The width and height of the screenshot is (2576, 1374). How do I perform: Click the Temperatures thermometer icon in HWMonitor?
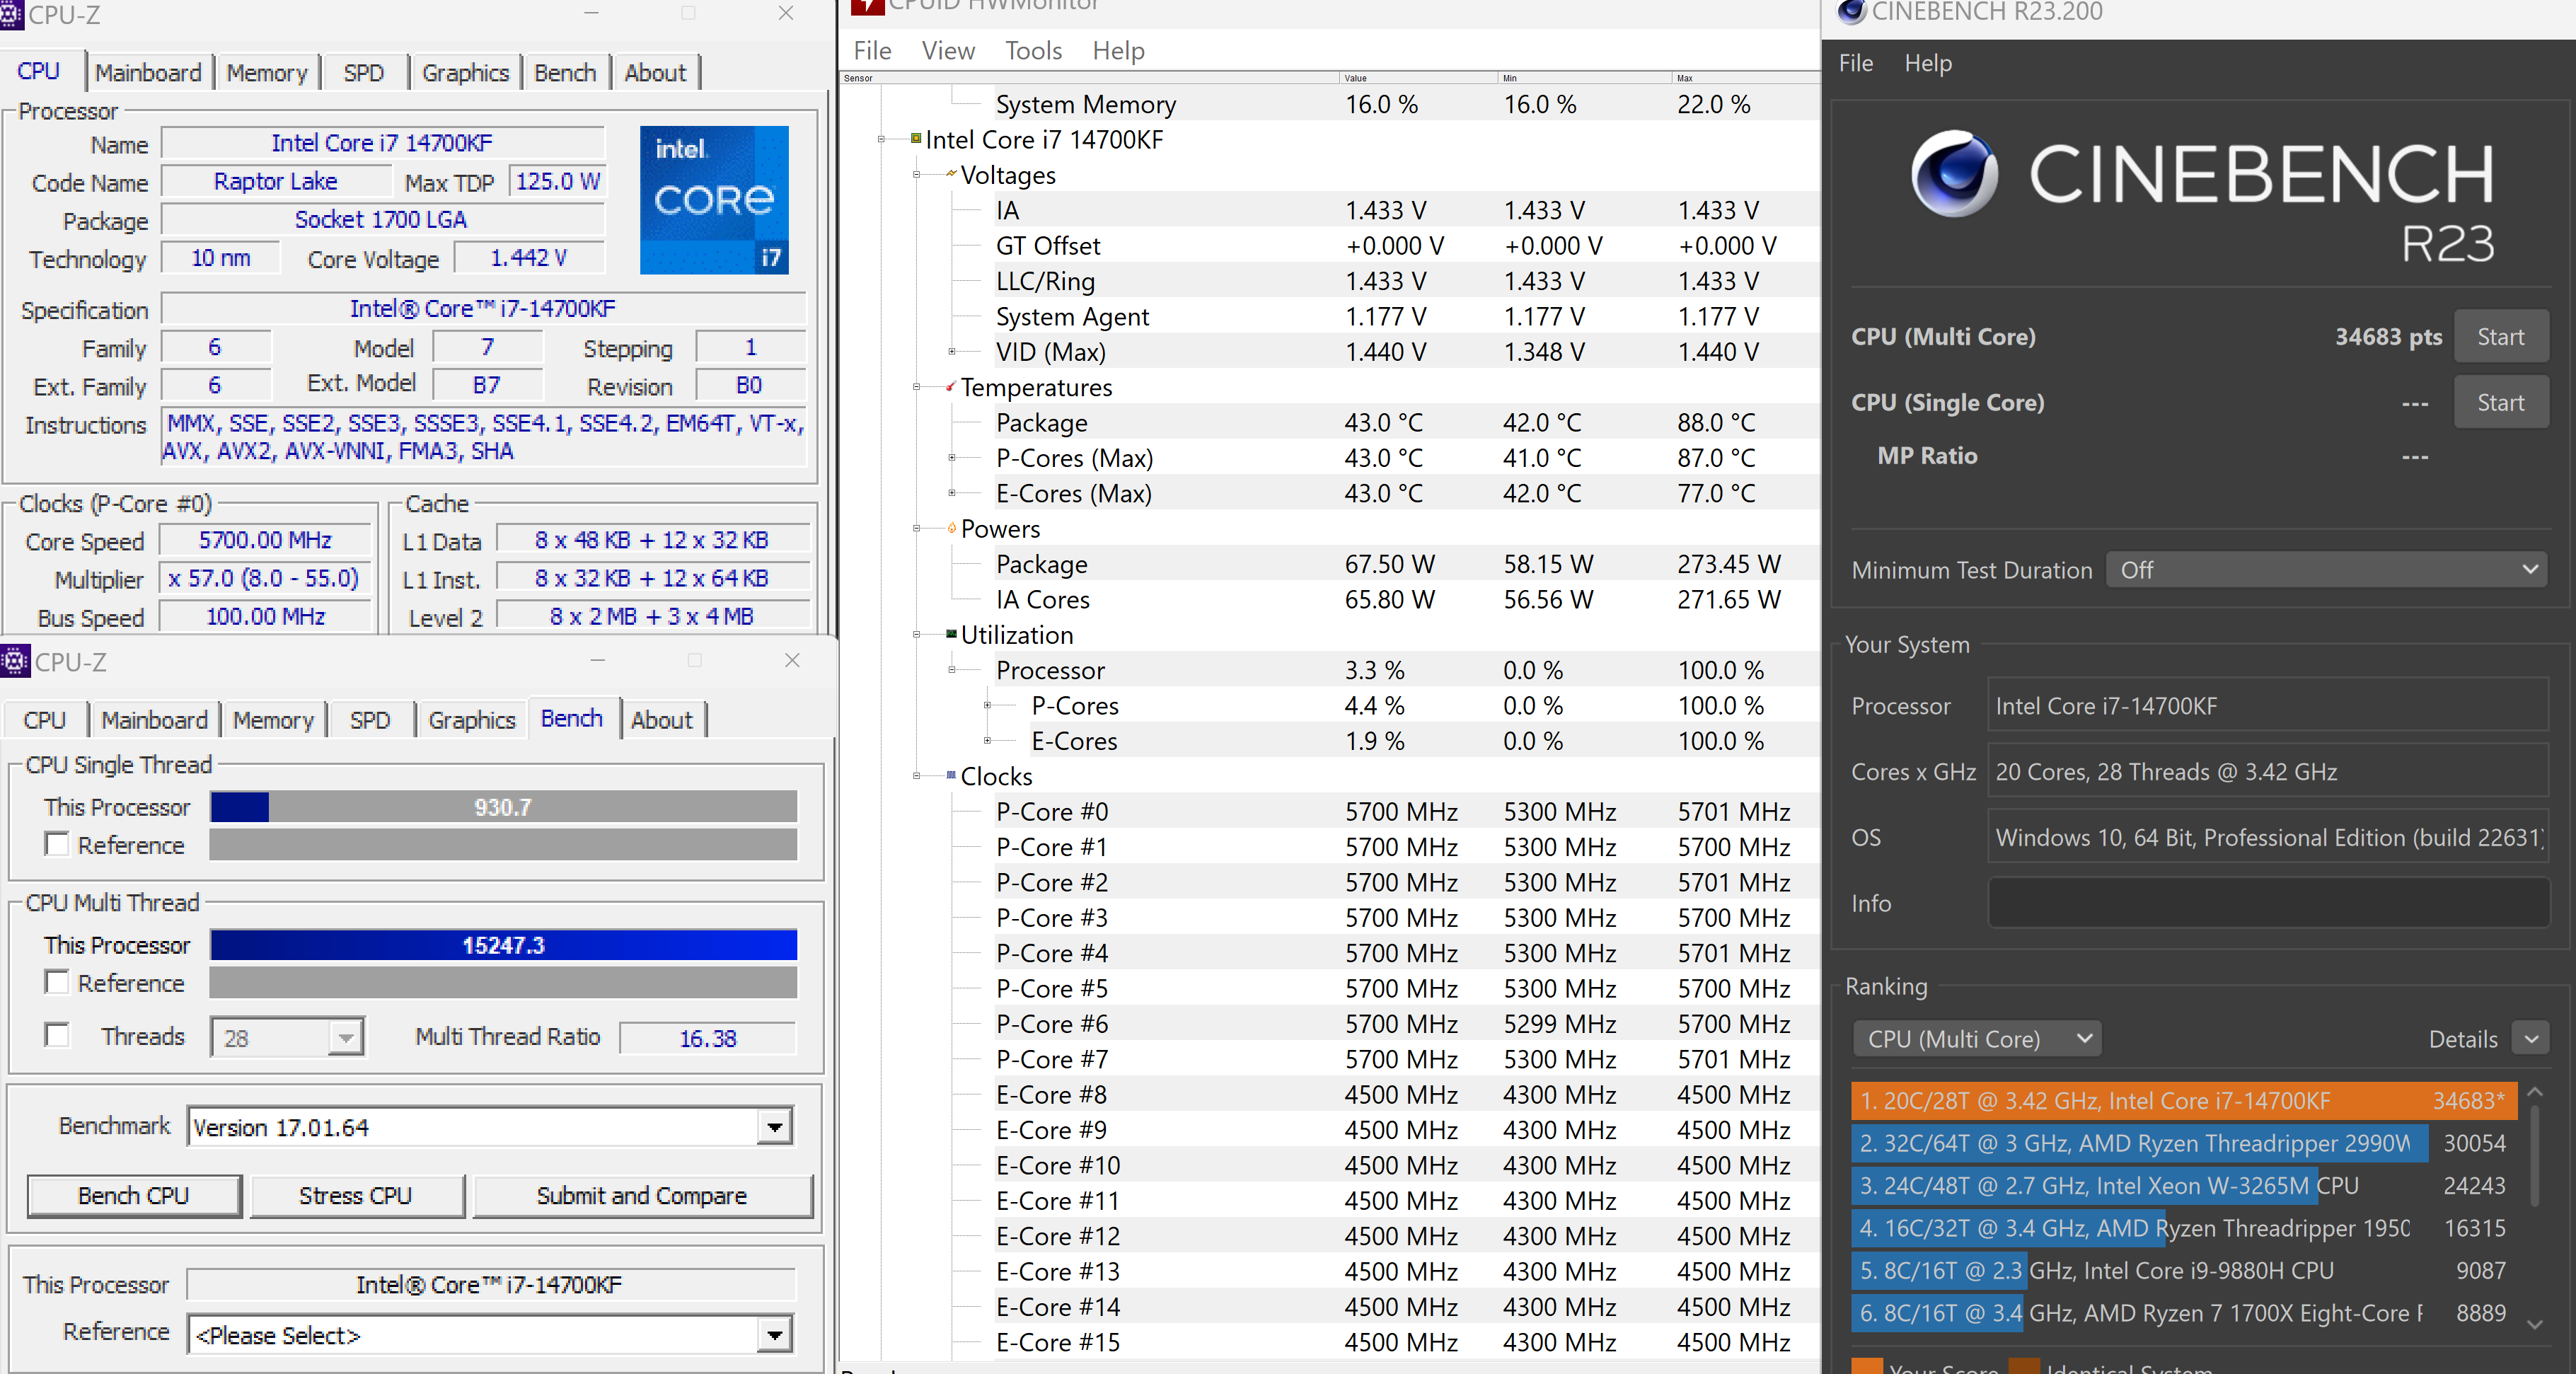(951, 386)
